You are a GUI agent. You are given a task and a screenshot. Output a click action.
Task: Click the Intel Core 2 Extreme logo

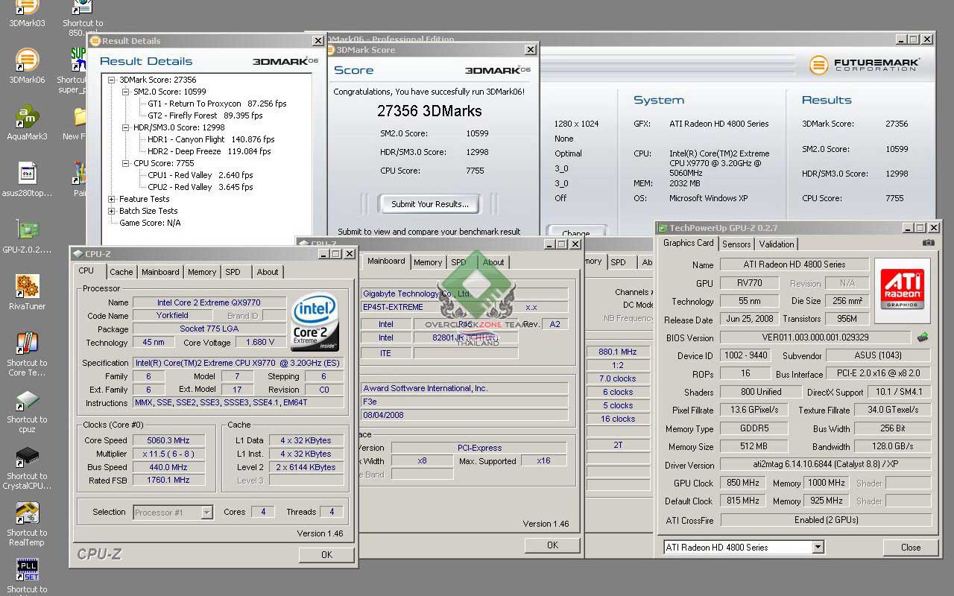[315, 322]
